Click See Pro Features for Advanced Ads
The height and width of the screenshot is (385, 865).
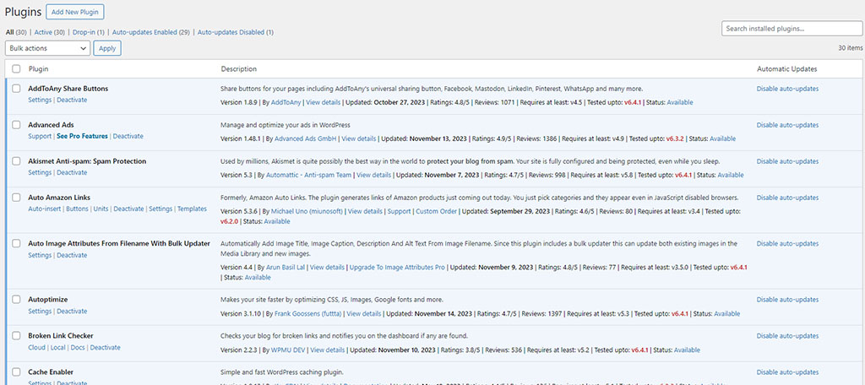[82, 136]
